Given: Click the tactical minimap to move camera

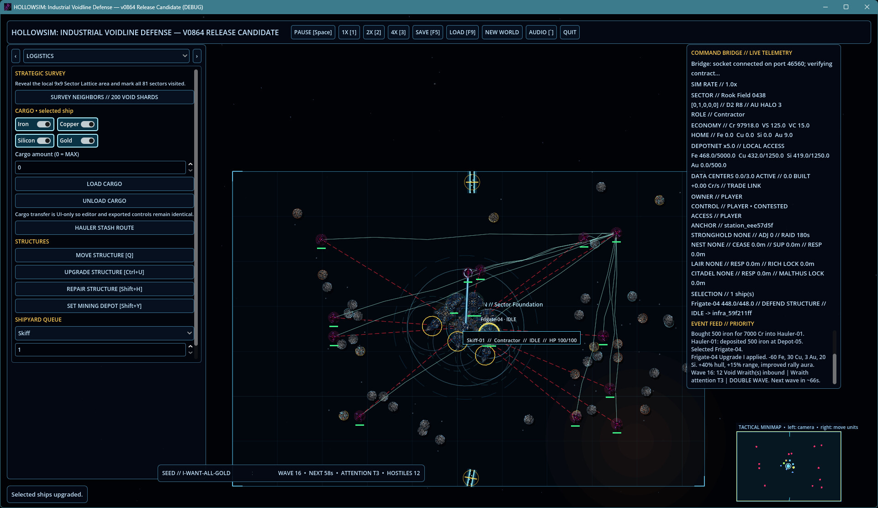Looking at the screenshot, I should (x=789, y=466).
